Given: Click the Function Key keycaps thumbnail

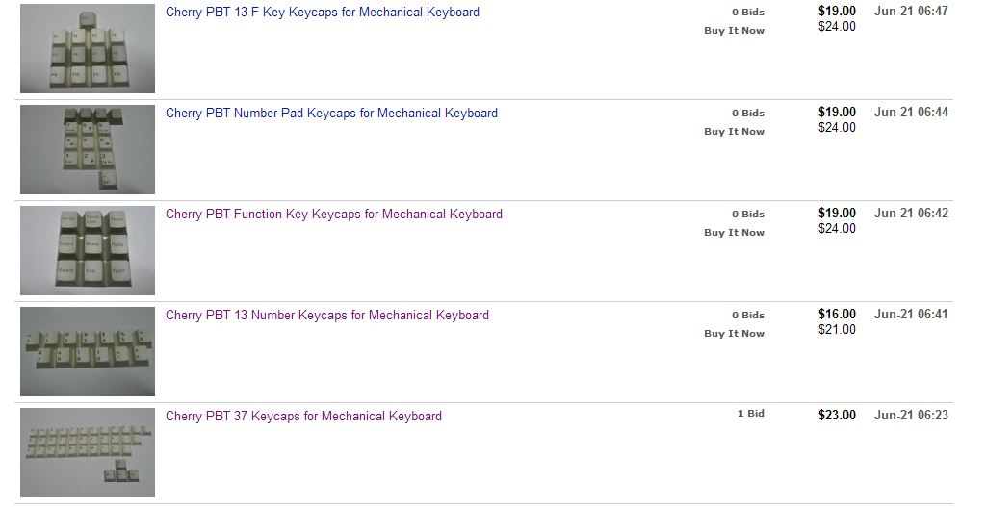Looking at the screenshot, I should point(88,251).
